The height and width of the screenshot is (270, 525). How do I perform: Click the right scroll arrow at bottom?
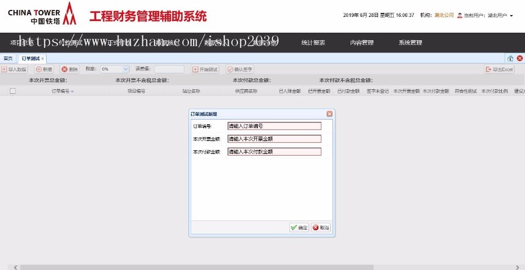(517, 267)
